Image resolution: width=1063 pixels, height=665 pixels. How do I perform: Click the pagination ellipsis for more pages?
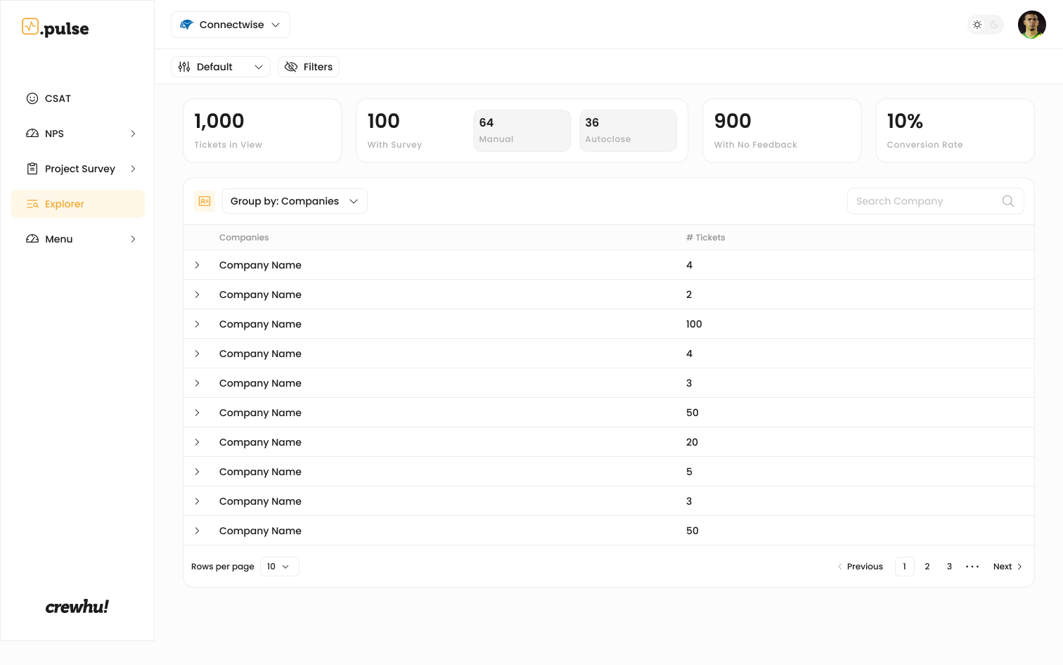tap(972, 567)
